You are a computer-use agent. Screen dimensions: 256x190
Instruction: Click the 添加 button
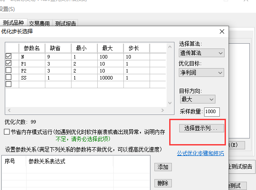[x=163, y=167]
